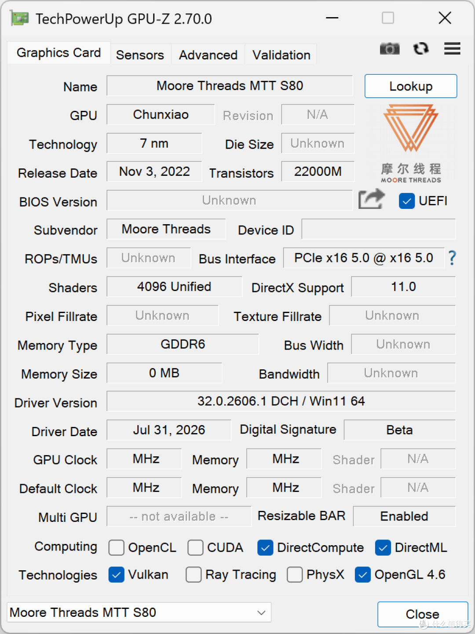
Task: Click the Transistors value 22000M
Action: 318,171
